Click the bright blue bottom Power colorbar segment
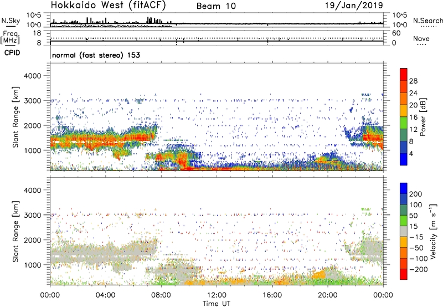 point(404,159)
